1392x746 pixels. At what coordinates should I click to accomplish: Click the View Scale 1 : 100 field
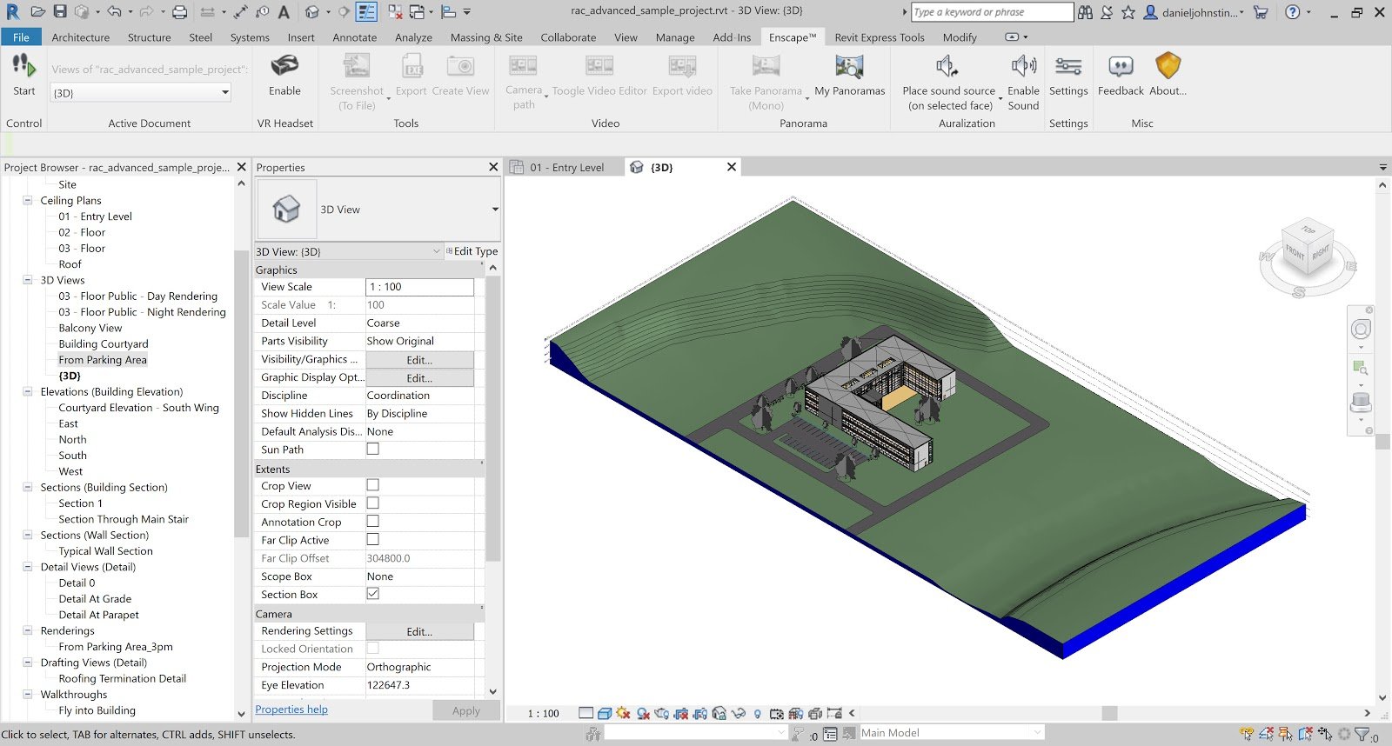point(419,287)
